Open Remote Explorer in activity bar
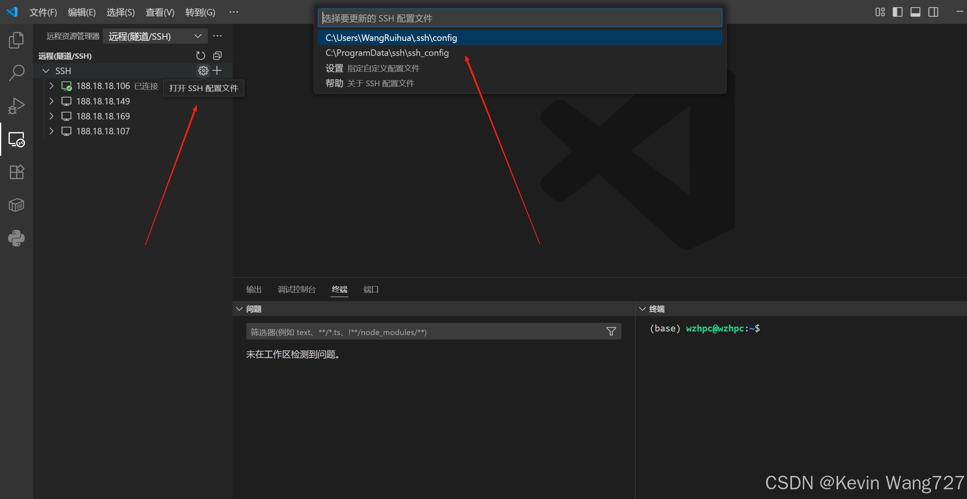This screenshot has height=499, width=967. [16, 139]
